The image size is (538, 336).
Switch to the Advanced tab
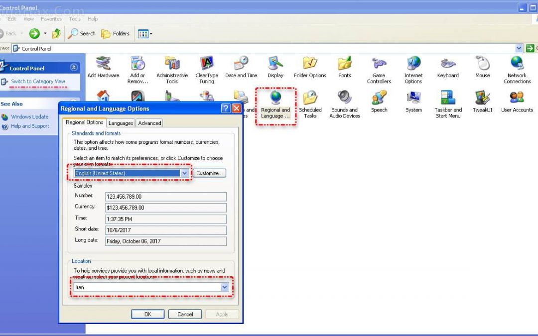pyautogui.click(x=149, y=123)
